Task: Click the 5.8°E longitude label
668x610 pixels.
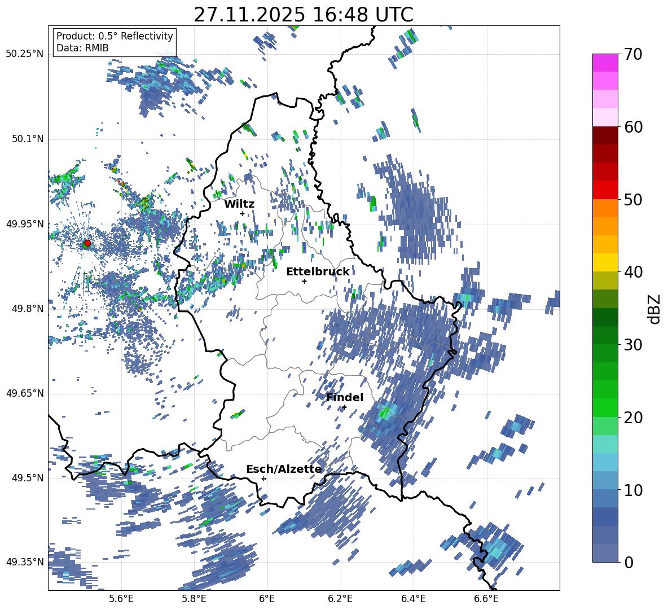Action: pyautogui.click(x=194, y=599)
